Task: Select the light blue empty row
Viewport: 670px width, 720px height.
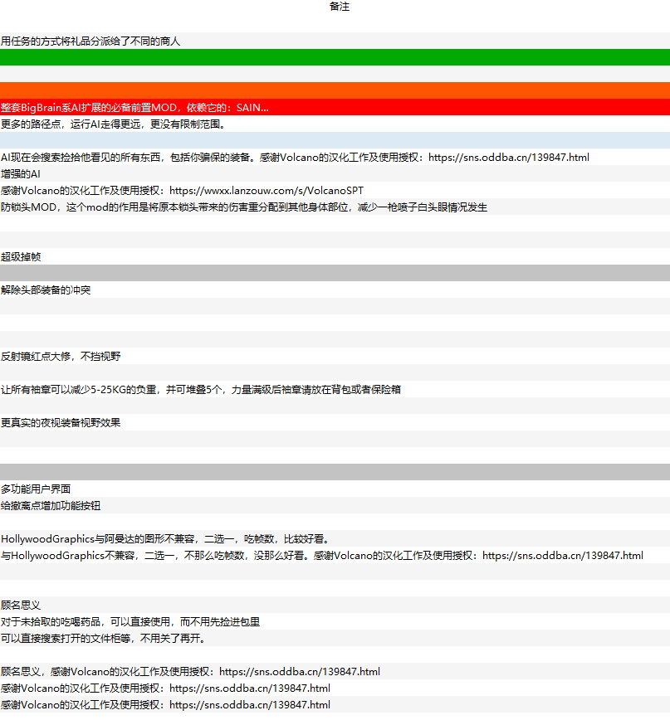Action: point(335,140)
